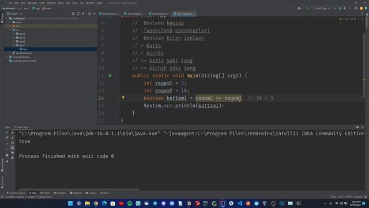Screen dimensions: 369x208
Task: Hide the Project panel with the minus icon
Action: click(95, 14)
